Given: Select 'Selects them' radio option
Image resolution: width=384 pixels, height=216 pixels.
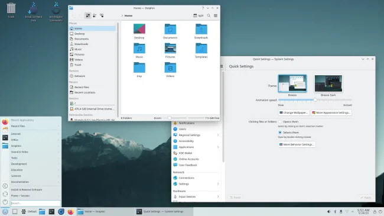Looking at the screenshot, I should [280, 133].
